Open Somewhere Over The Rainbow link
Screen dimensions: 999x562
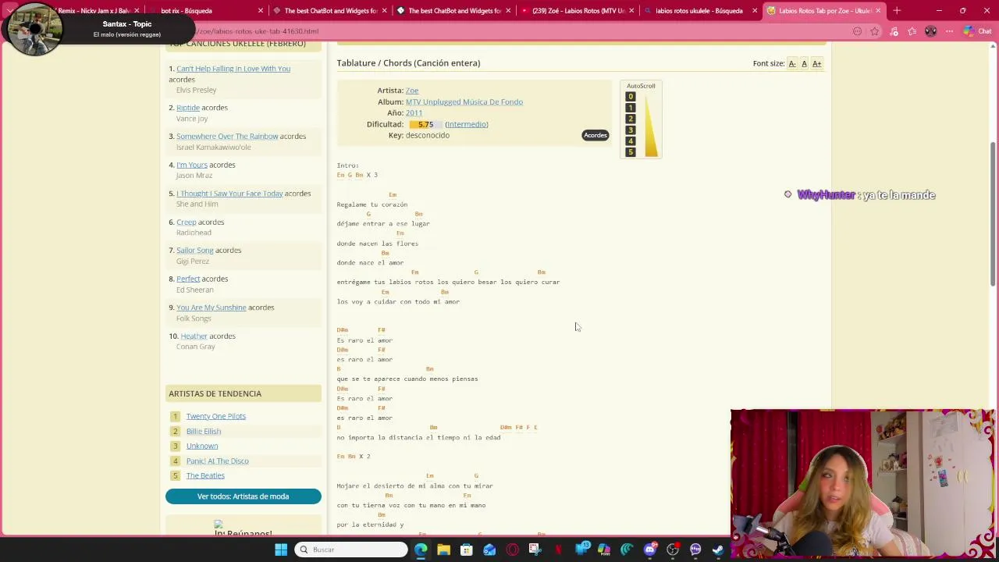point(227,137)
